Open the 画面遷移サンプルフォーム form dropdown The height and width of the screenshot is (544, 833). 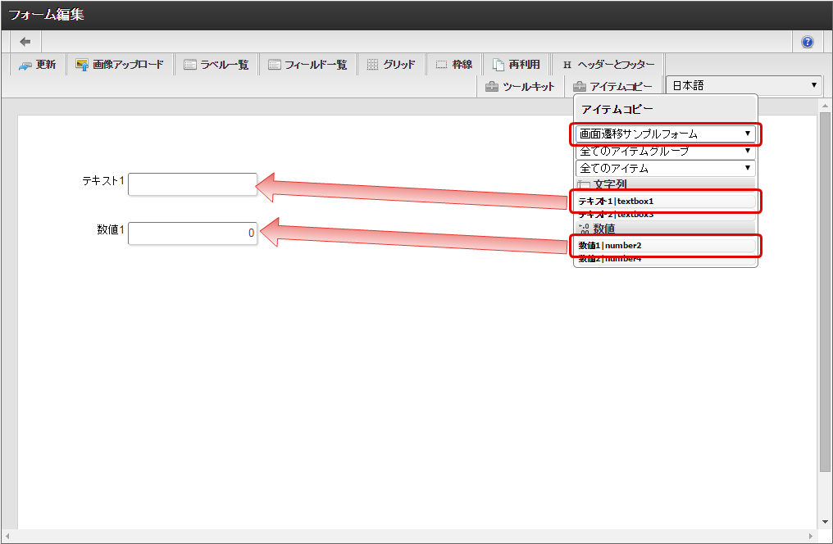coord(665,134)
